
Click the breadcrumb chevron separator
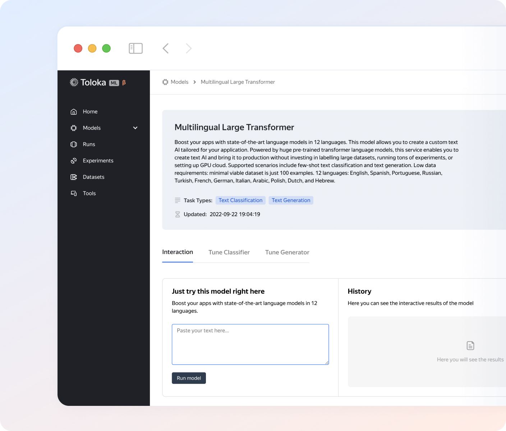(195, 82)
